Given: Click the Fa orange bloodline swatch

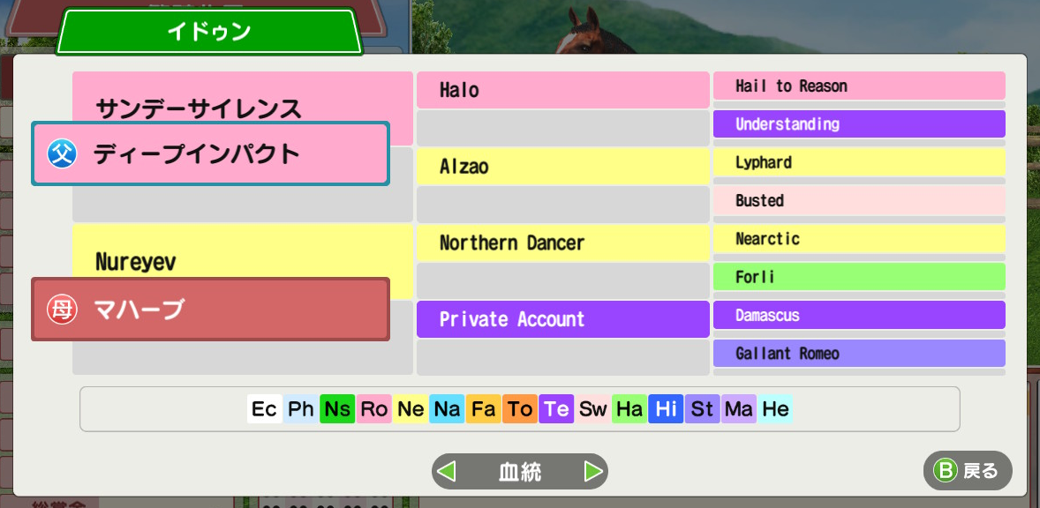Looking at the screenshot, I should pos(484,409).
